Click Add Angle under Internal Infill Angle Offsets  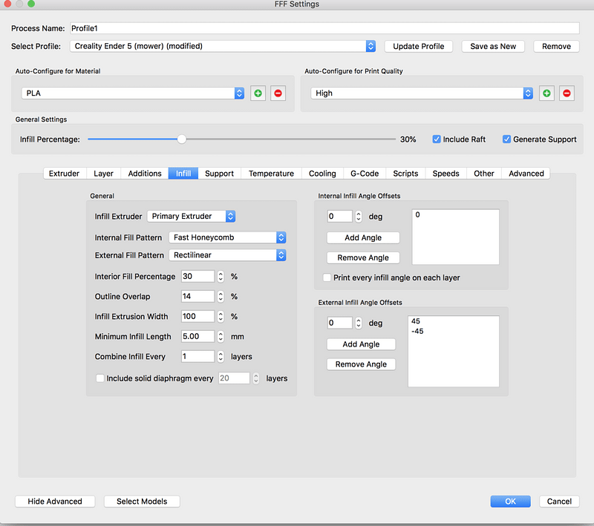tap(363, 237)
